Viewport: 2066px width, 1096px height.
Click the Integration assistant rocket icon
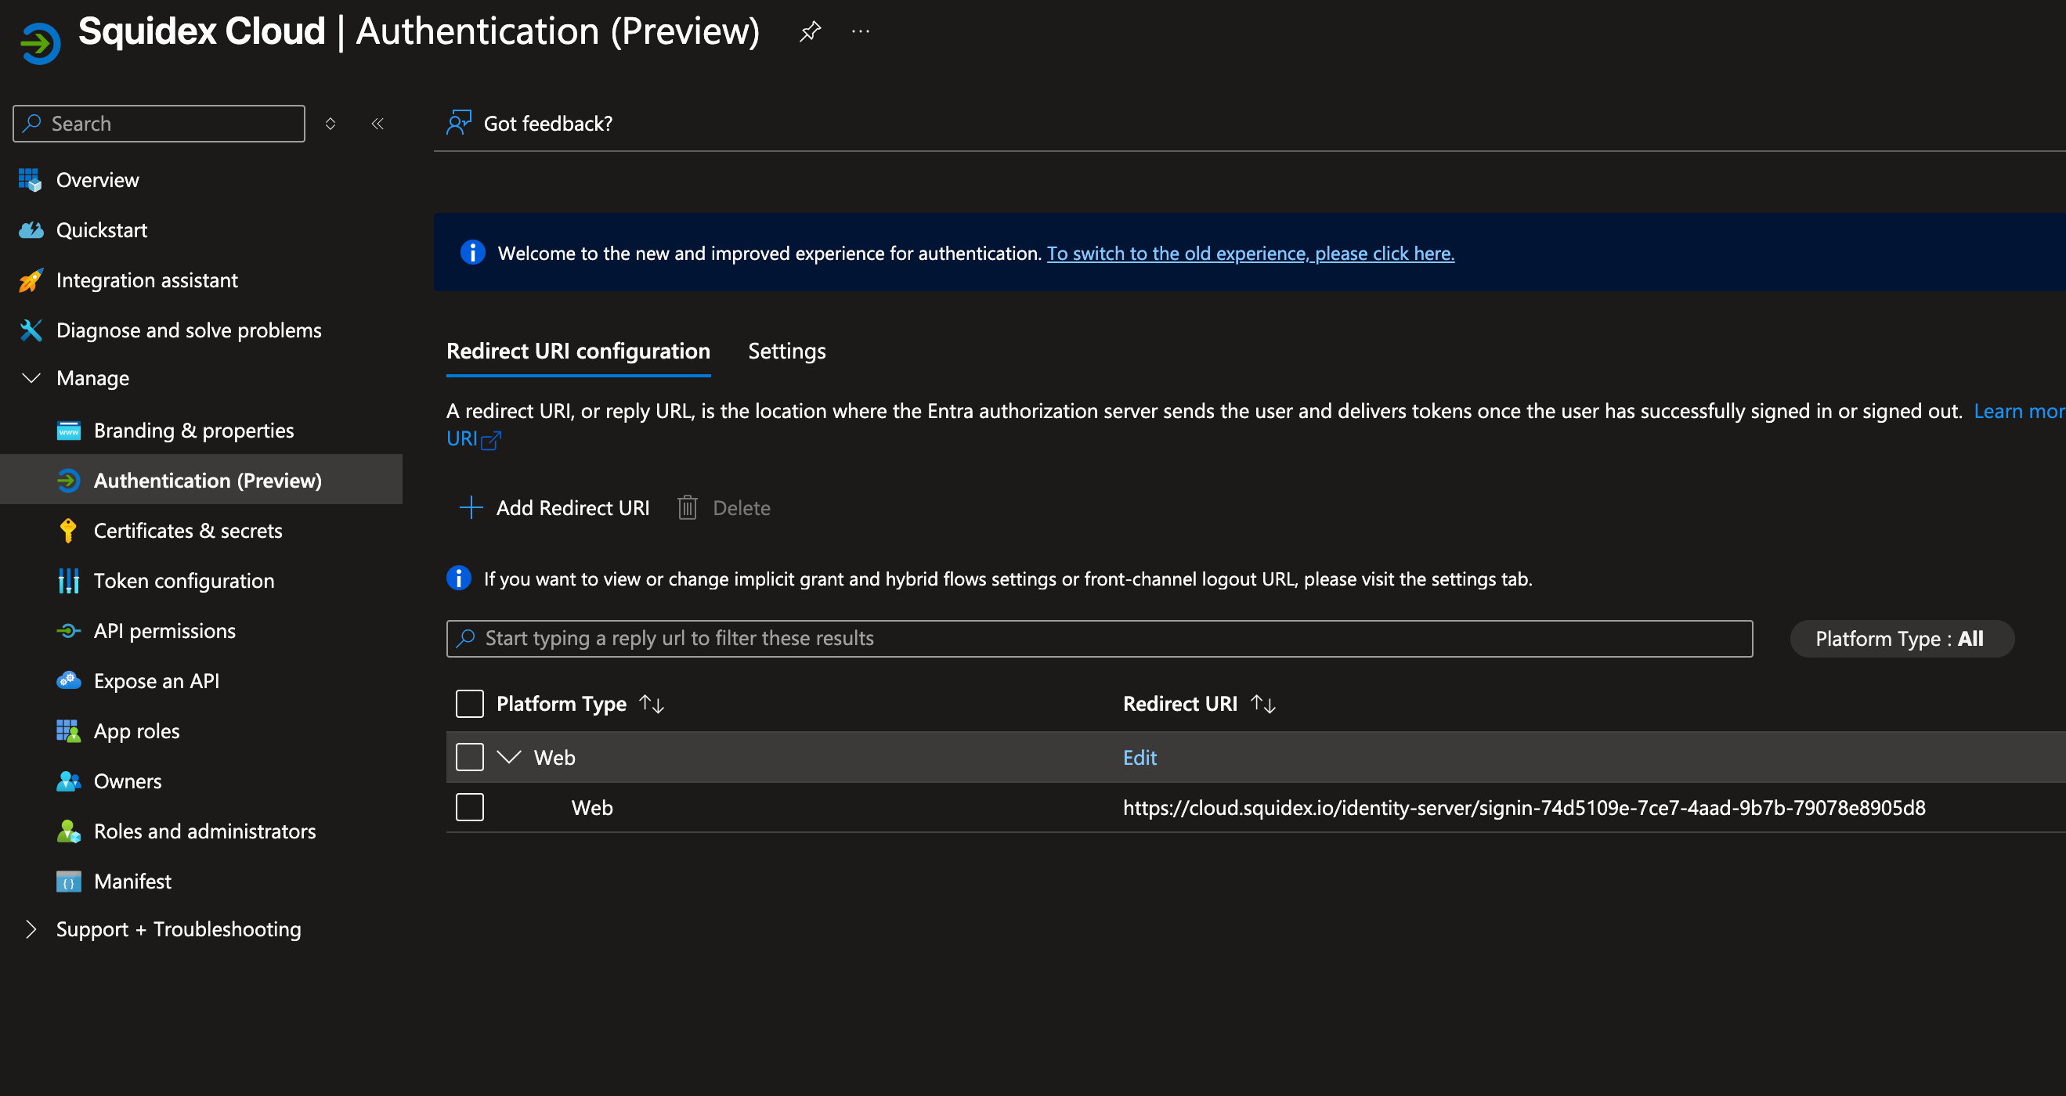tap(31, 279)
